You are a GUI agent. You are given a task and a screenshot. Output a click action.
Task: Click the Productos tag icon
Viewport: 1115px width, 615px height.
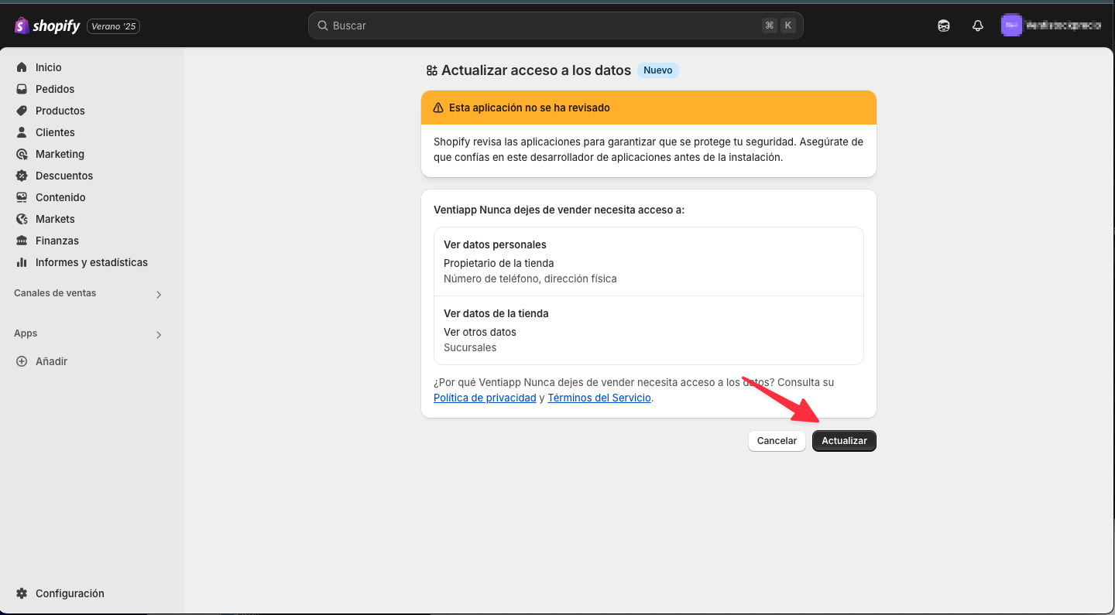(x=22, y=111)
